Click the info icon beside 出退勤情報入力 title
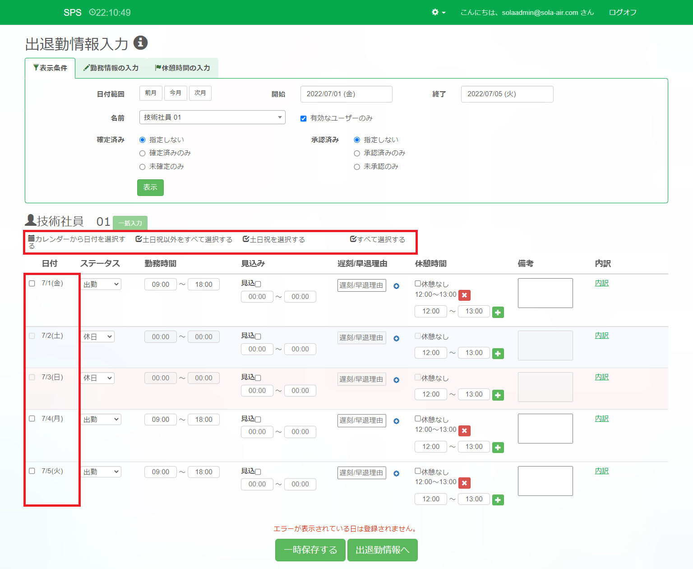The width and height of the screenshot is (693, 569). [x=140, y=43]
